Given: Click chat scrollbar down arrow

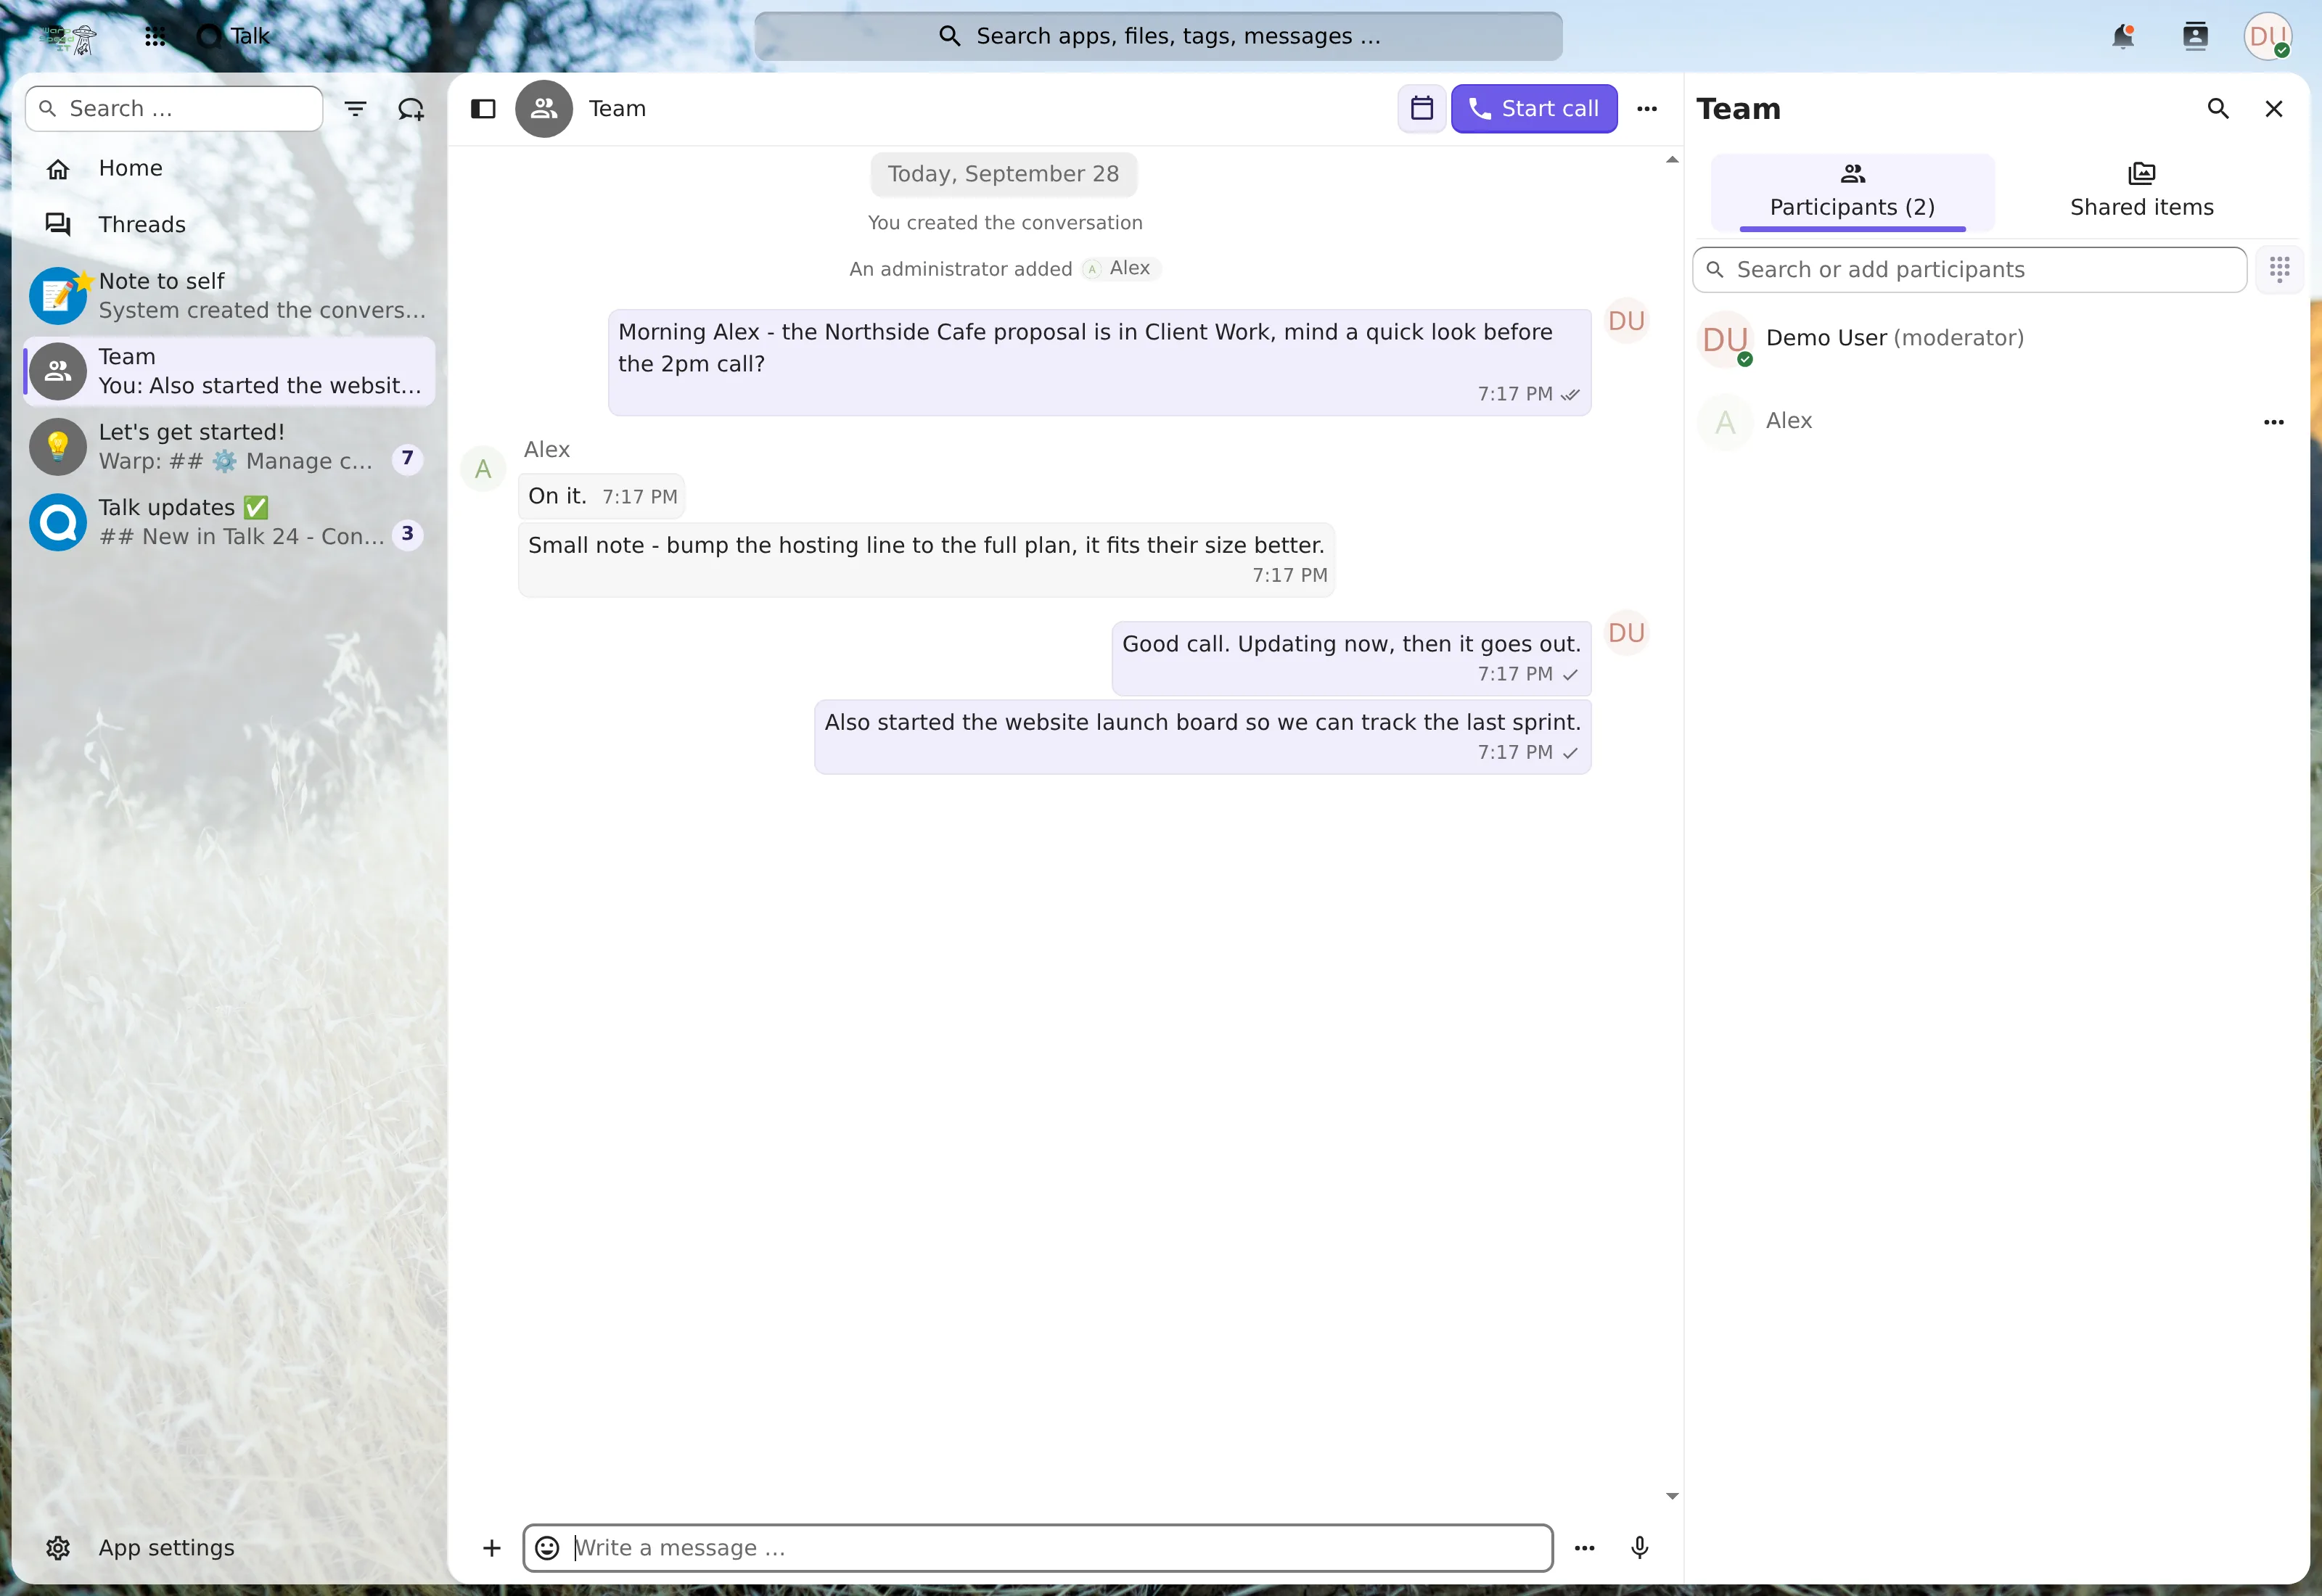Looking at the screenshot, I should point(1671,1497).
